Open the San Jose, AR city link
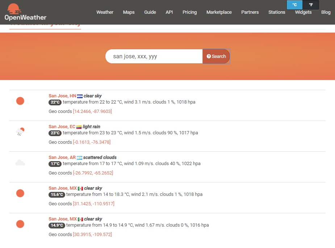 [62, 157]
